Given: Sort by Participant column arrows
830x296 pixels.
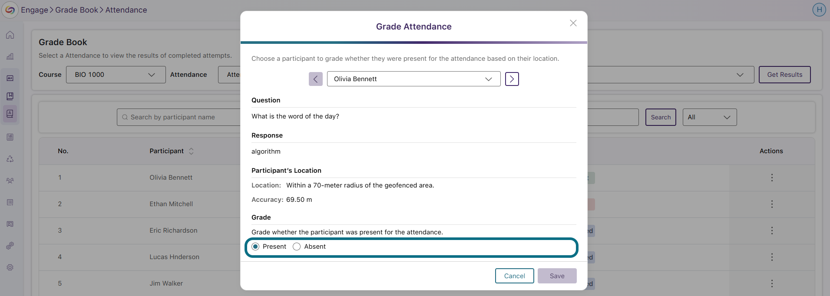Looking at the screenshot, I should coord(191,151).
